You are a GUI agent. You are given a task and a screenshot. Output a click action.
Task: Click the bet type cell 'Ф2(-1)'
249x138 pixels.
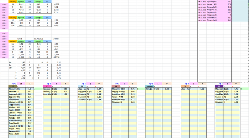pos(21,102)
